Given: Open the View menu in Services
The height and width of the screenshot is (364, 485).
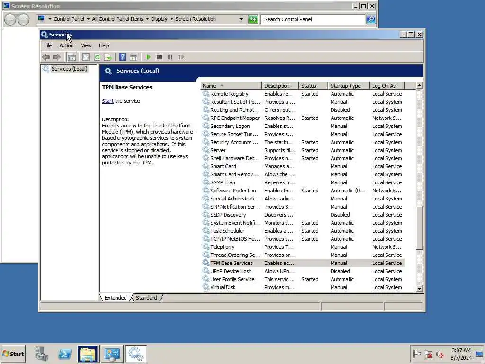Looking at the screenshot, I should (86, 45).
